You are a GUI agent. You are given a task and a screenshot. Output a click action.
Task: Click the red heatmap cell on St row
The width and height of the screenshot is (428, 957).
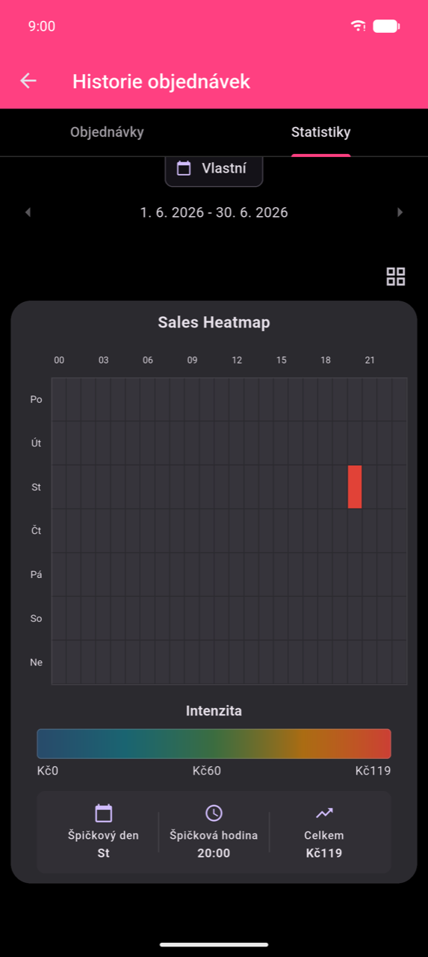[355, 487]
